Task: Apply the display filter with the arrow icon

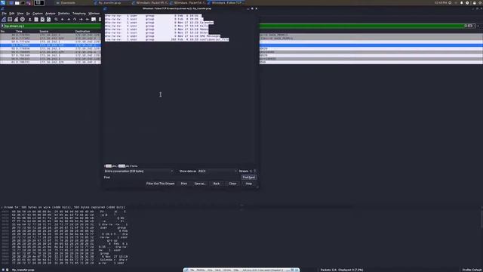Action: coord(470,26)
